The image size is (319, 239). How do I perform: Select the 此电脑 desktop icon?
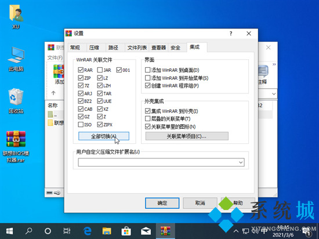click(x=16, y=59)
